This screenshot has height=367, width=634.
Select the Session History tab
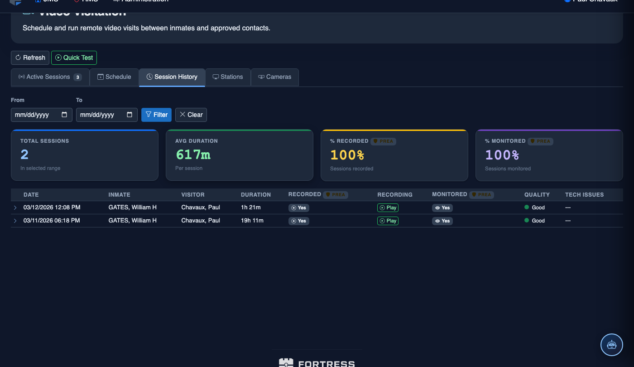172,77
